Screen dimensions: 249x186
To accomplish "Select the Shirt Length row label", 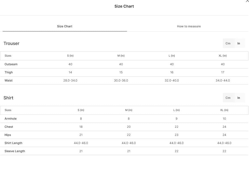I will (13, 143).
